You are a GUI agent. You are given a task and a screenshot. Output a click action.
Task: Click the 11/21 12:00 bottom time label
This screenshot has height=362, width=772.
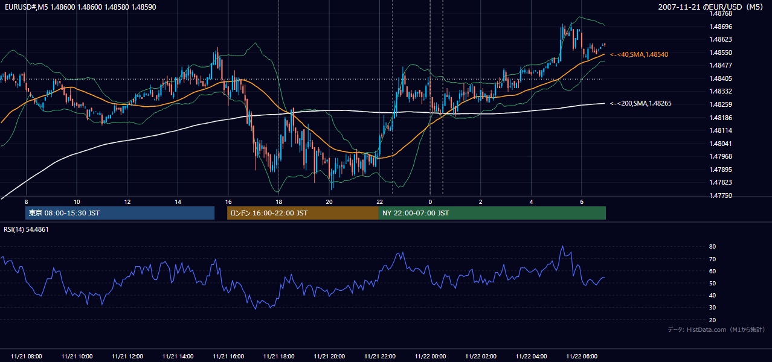pos(127,357)
